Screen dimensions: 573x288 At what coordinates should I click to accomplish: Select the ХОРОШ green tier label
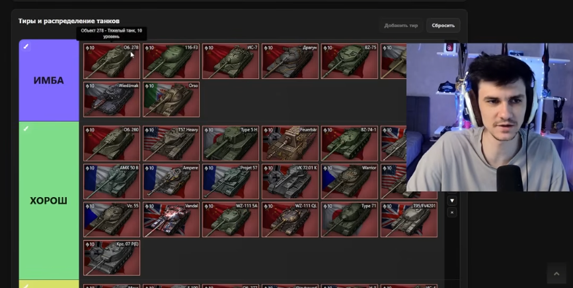point(49,201)
